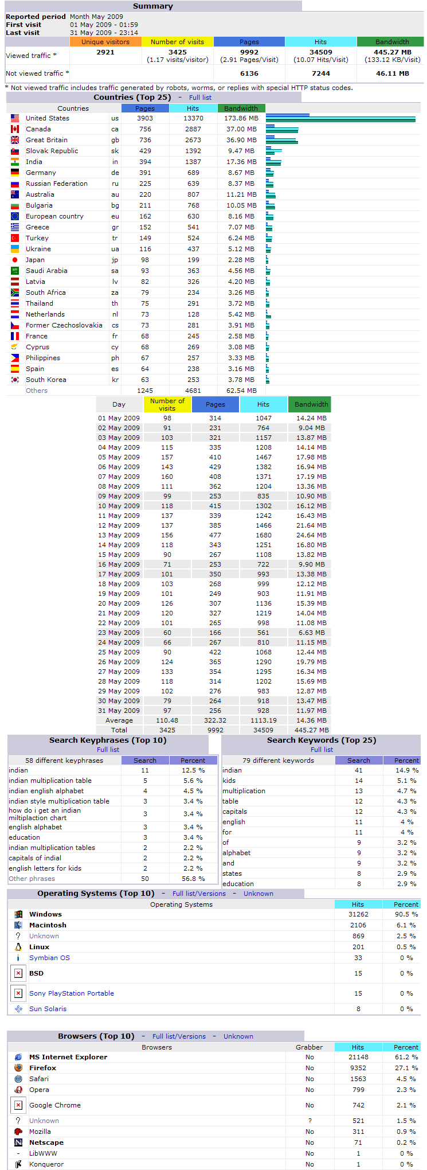Viewport: 427px width, 1170px height.
Task: Click the MS Internet Explorer icon
Action: [x=18, y=1057]
